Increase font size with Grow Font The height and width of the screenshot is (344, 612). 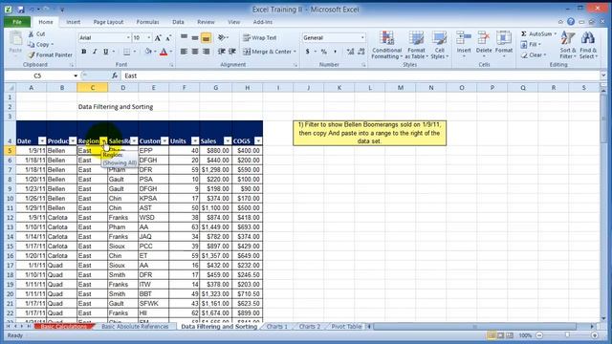158,38
